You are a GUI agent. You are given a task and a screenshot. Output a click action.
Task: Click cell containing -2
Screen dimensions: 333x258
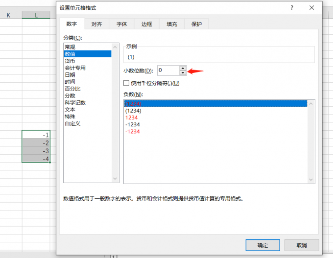[x=36, y=142]
